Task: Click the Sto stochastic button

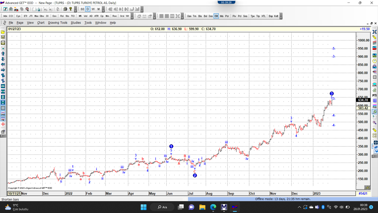Action: pyautogui.click(x=67, y=16)
